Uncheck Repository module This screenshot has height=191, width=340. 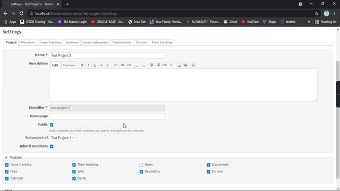[141, 172]
